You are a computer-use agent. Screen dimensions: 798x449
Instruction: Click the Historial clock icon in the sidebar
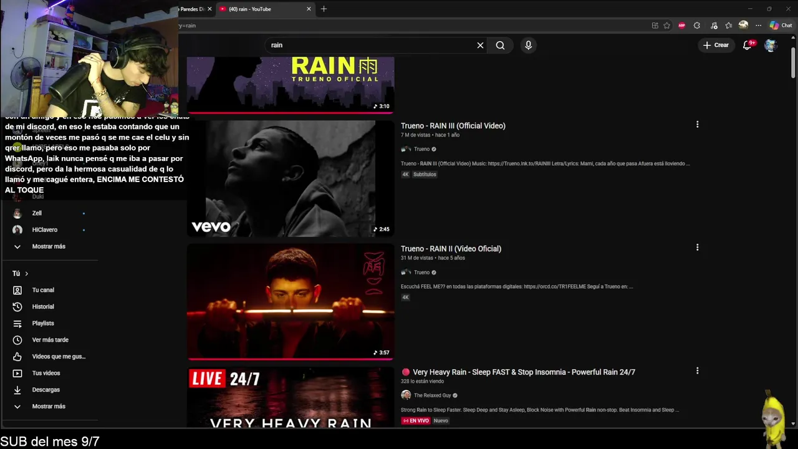17,307
